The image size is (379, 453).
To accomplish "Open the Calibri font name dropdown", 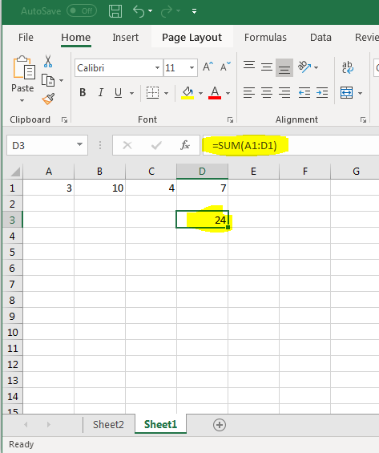I will (x=157, y=68).
